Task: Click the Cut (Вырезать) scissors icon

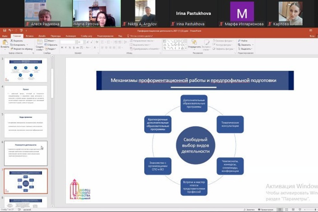Action: (12, 41)
